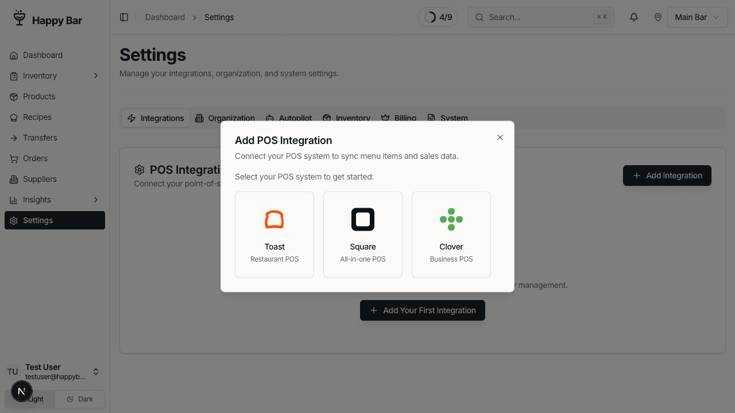Select the Toast POS logo icon
Screen dimensions: 735x413
[x=274, y=219]
